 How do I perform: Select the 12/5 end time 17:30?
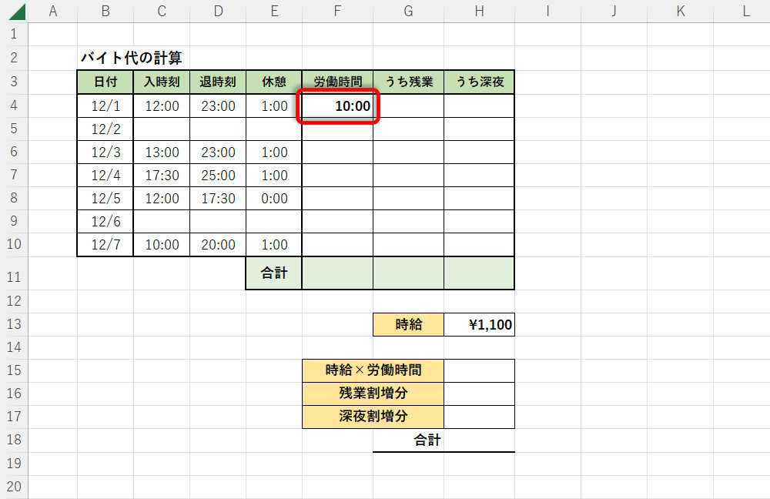click(218, 199)
